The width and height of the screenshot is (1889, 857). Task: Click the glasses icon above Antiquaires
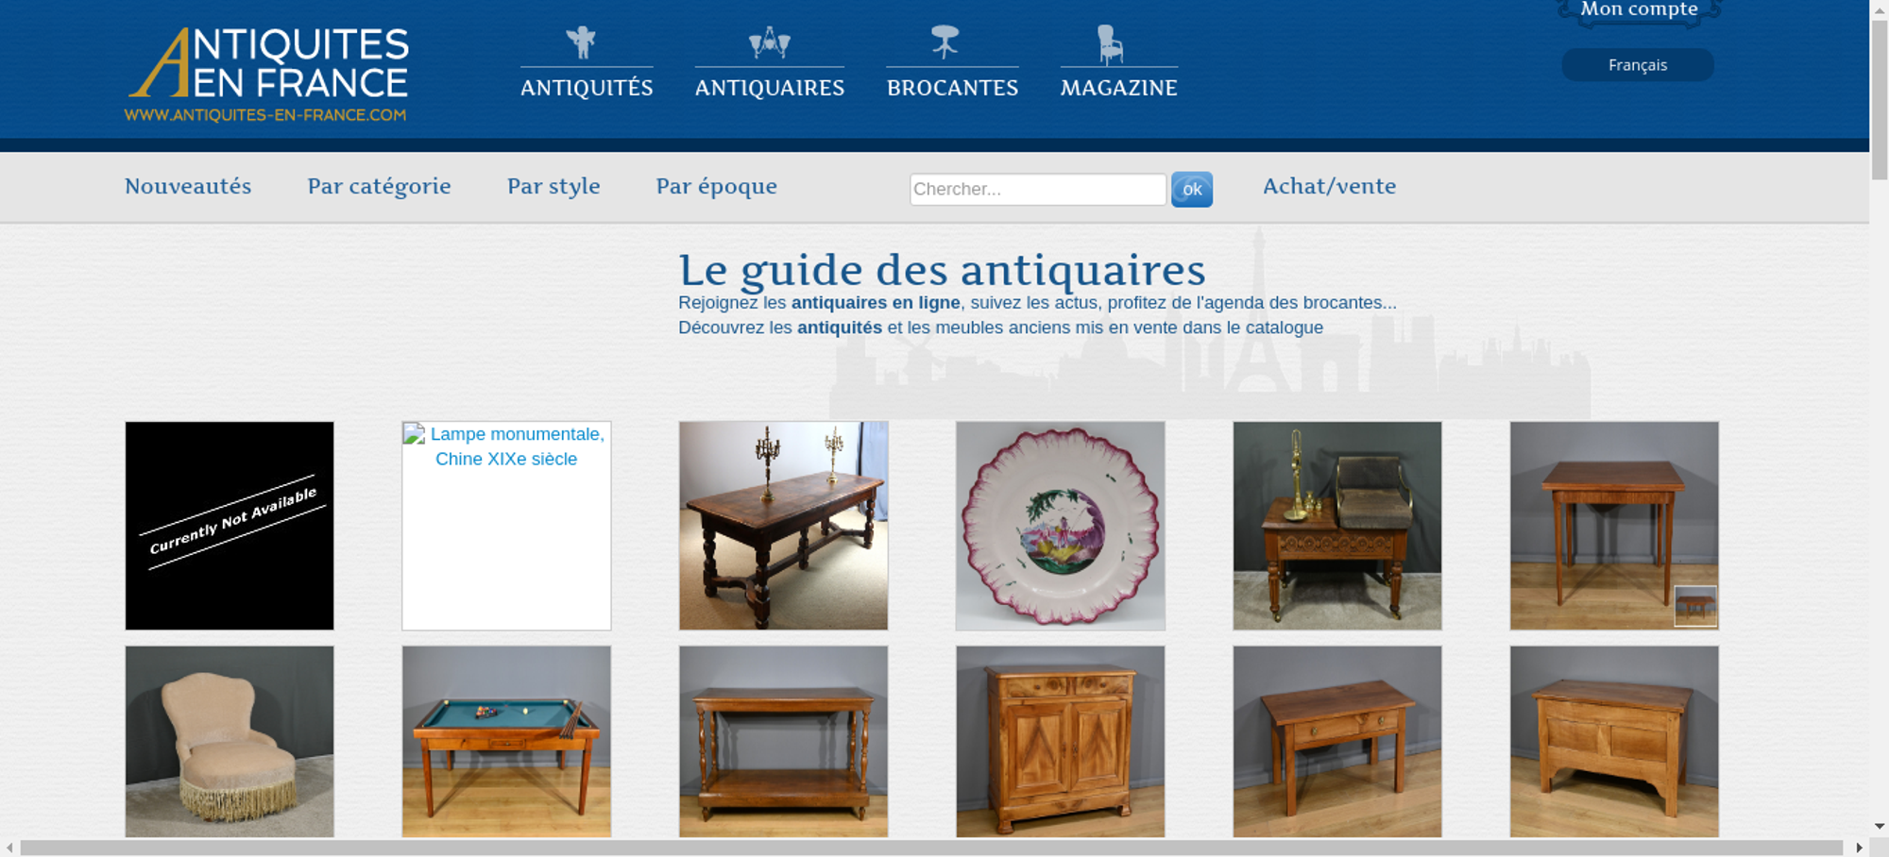[769, 42]
